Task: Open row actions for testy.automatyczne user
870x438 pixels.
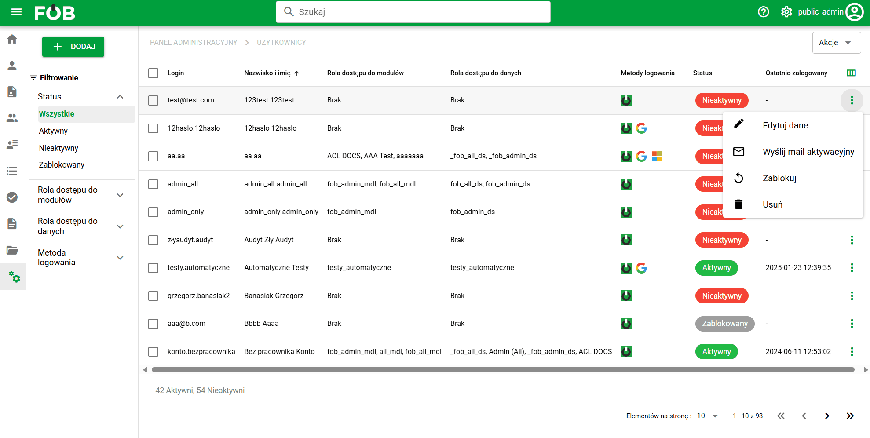Action: [852, 268]
